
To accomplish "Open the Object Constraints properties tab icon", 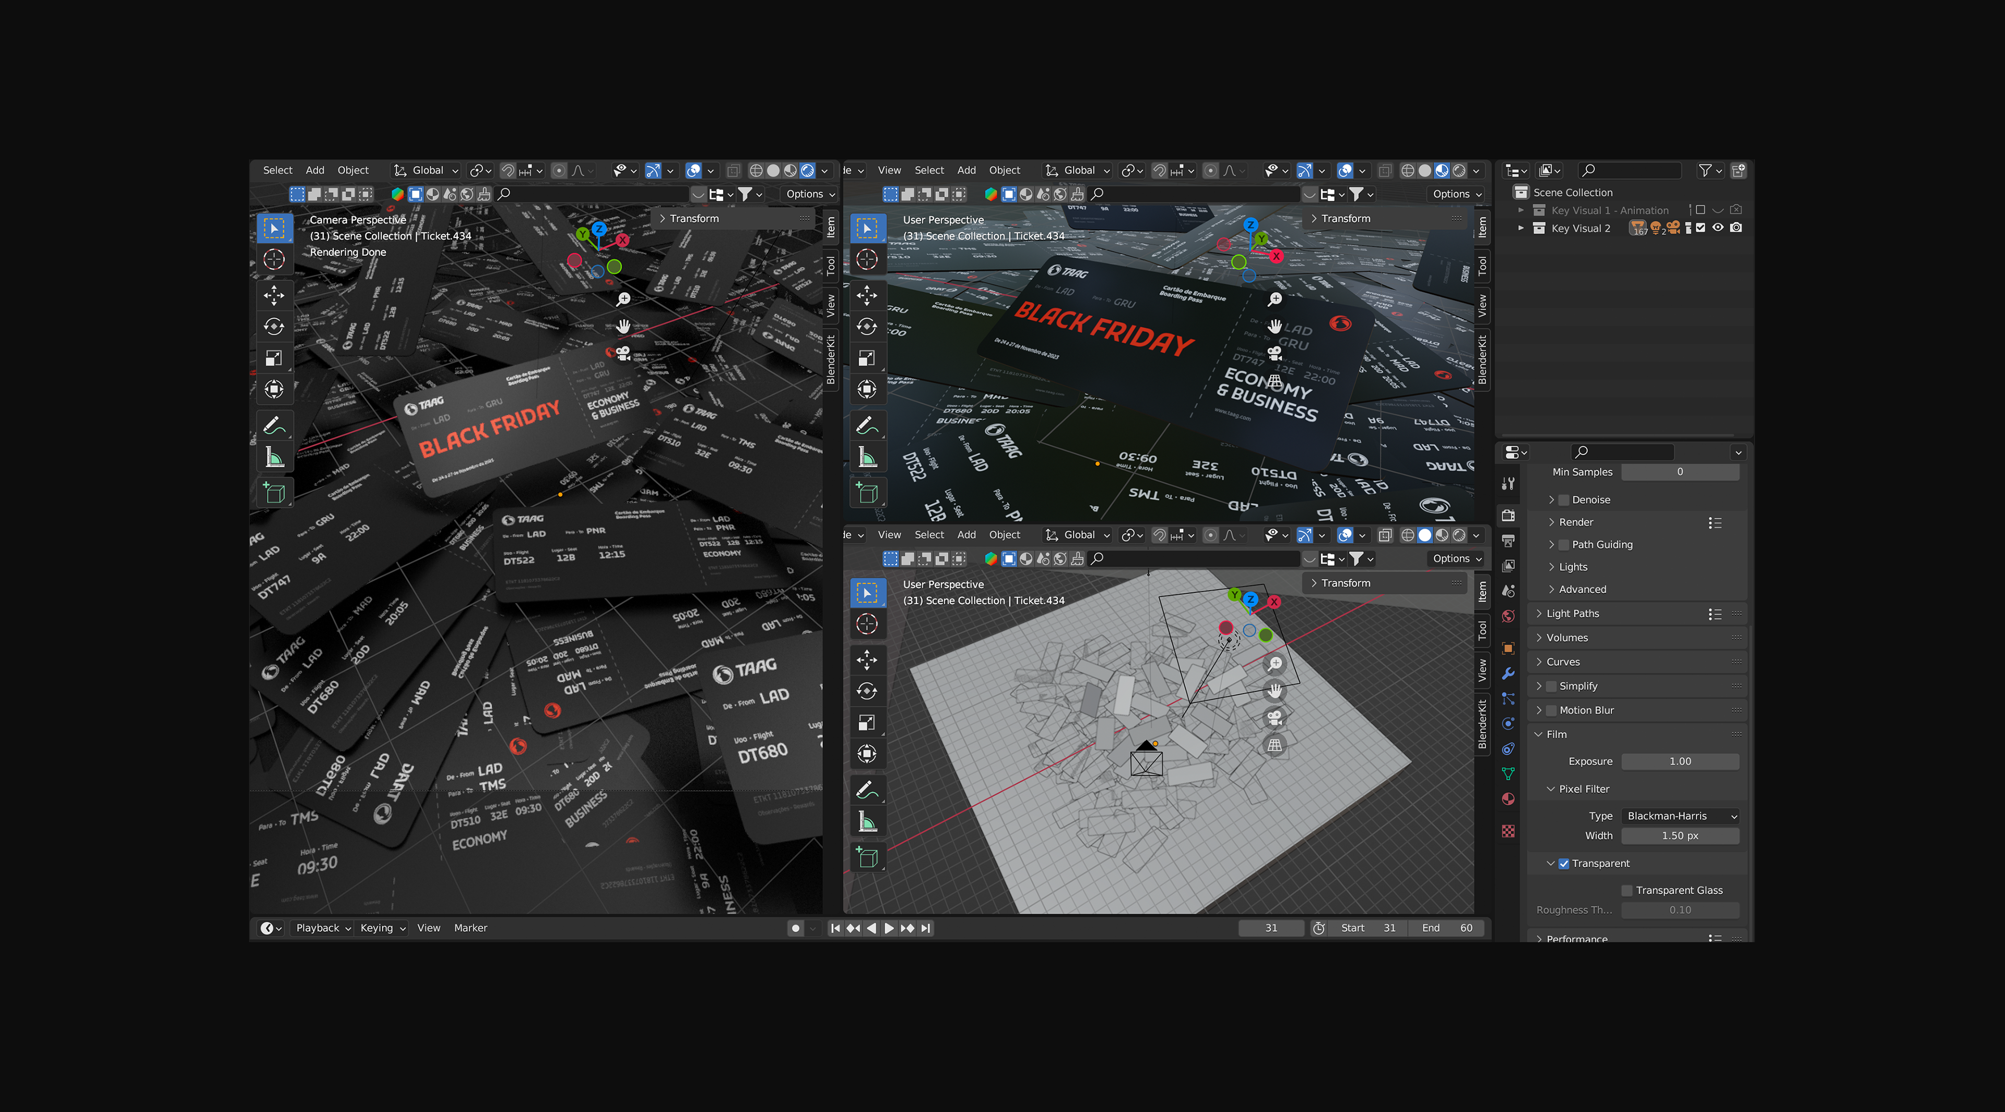I will [x=1508, y=749].
